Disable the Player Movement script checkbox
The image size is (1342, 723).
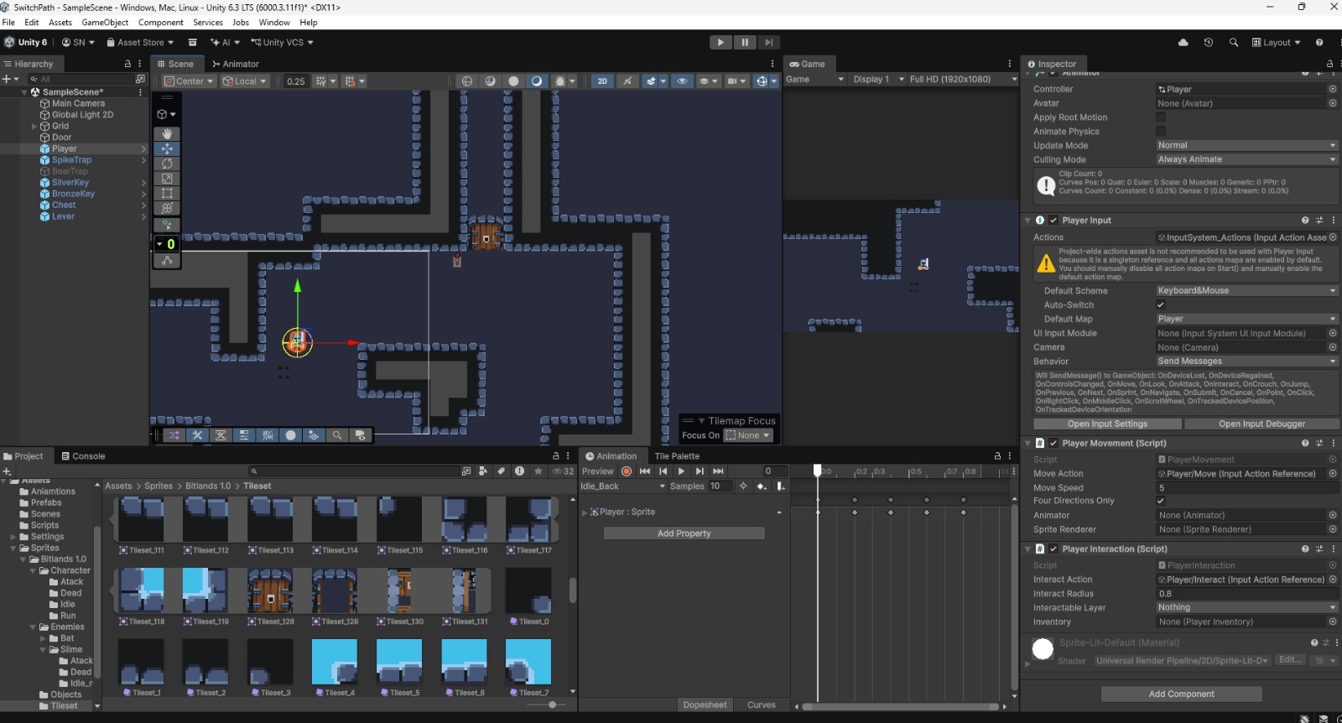tap(1053, 444)
